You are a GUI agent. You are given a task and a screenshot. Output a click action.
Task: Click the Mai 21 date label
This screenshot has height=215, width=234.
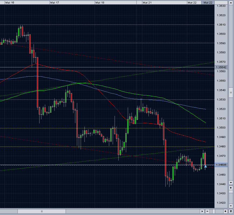[x=147, y=2]
